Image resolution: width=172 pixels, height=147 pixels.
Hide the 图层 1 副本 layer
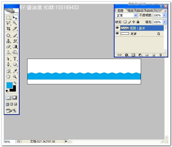tap(117, 28)
